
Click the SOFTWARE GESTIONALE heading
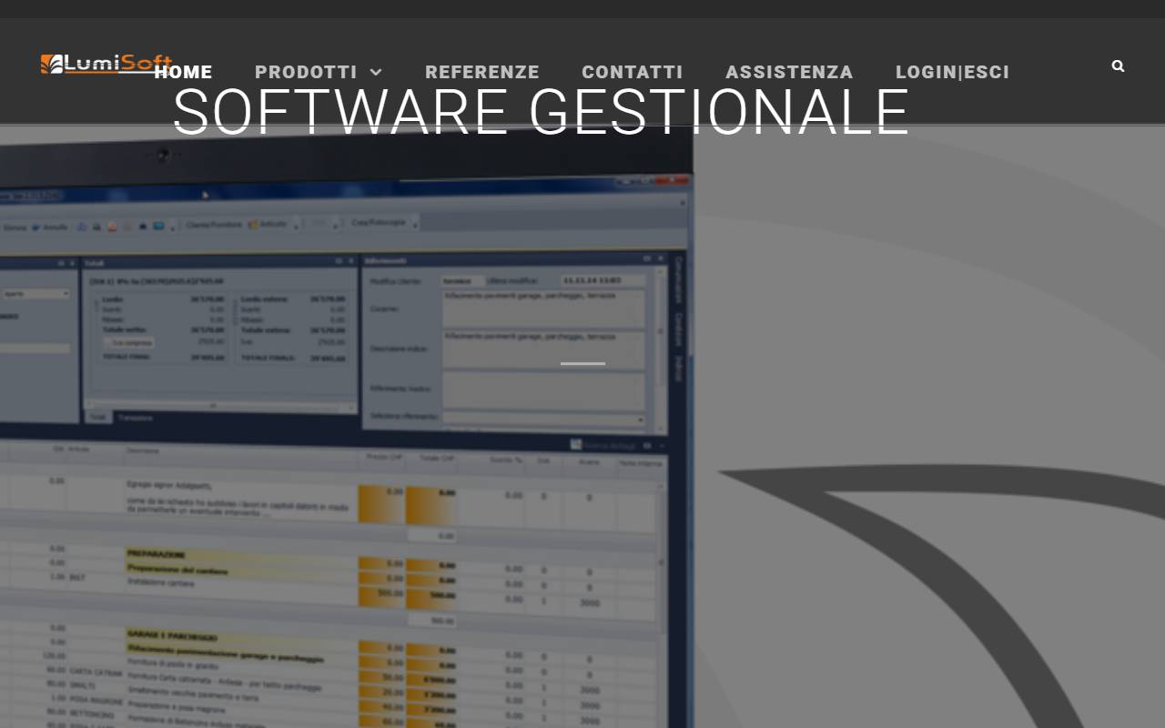541,112
